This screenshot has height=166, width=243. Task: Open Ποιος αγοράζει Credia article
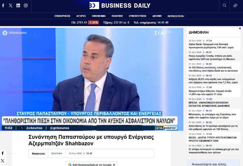pos(212,57)
